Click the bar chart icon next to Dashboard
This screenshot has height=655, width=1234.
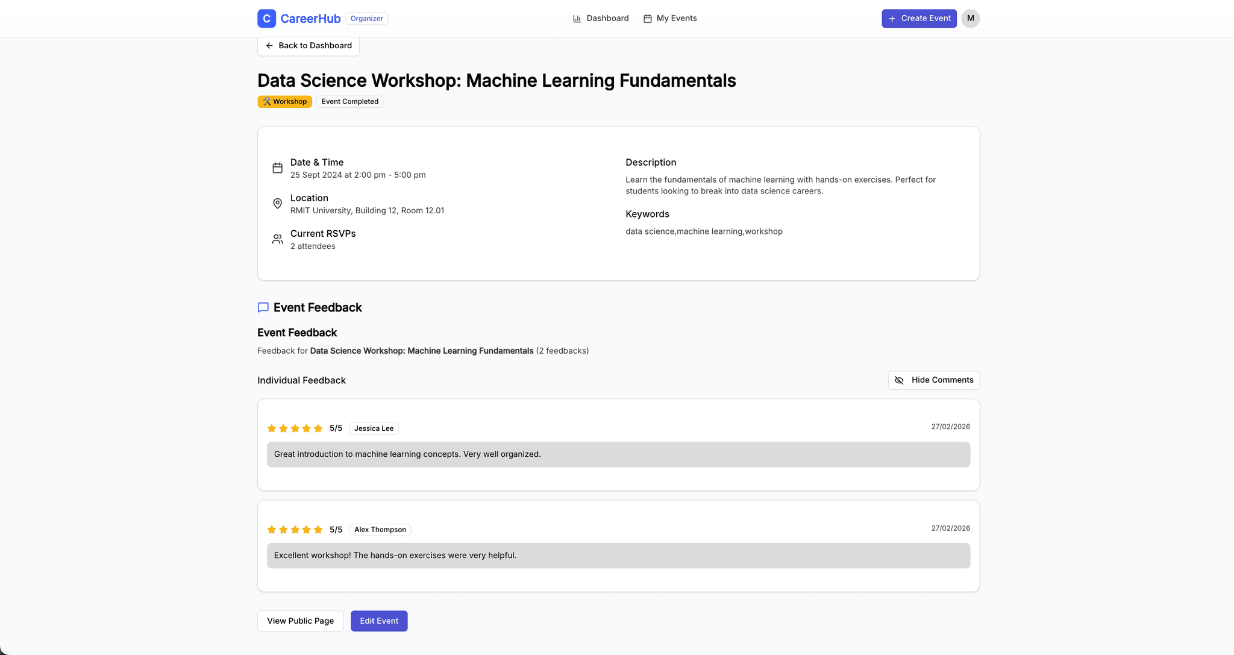tap(577, 19)
